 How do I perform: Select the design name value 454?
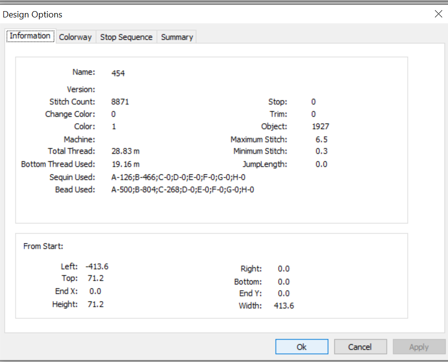[x=118, y=73]
